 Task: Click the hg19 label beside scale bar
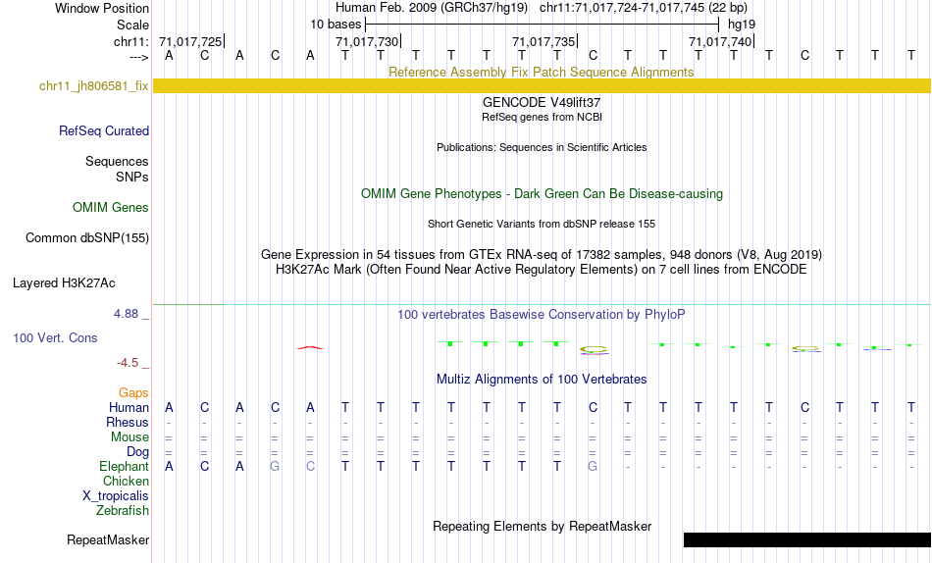tap(742, 25)
